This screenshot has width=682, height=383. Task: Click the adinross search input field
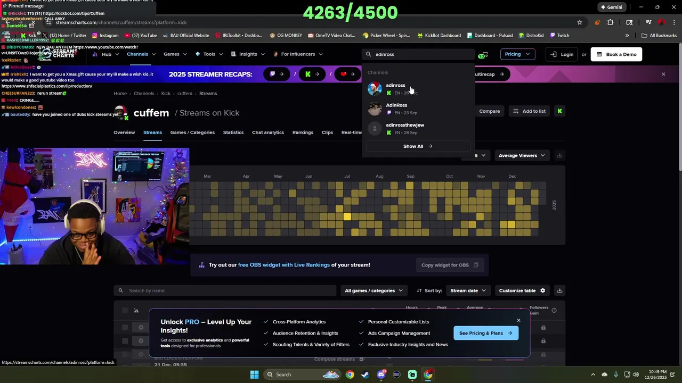(x=418, y=54)
